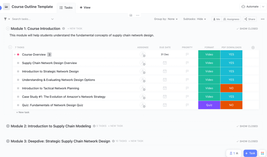Set priority flag for Introduction to Tactical Network Planning
The width and height of the screenshot is (267, 157).
point(187,88)
